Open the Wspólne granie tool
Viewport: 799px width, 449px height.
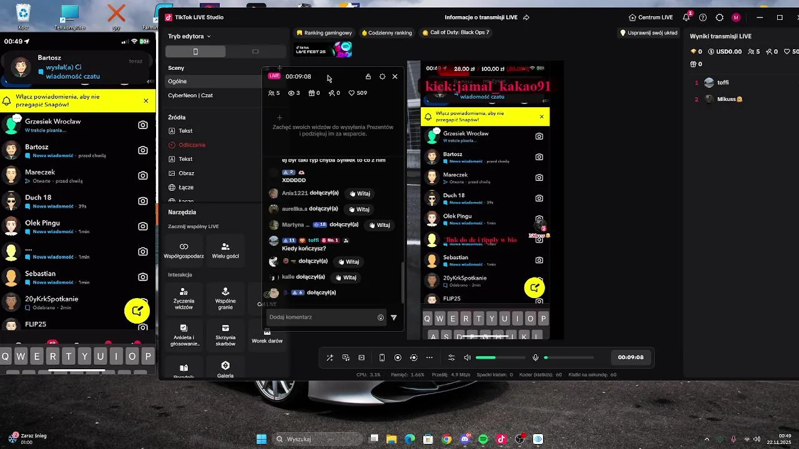click(x=225, y=299)
